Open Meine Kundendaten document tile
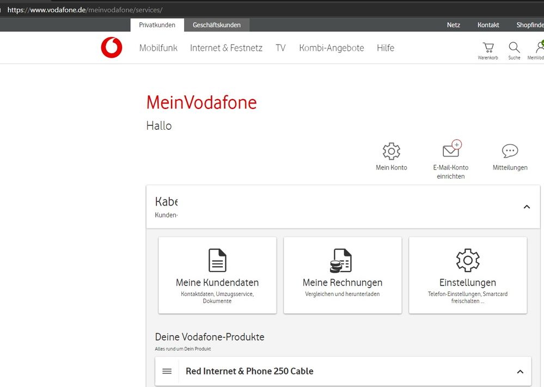This screenshot has width=544, height=387. point(217,275)
